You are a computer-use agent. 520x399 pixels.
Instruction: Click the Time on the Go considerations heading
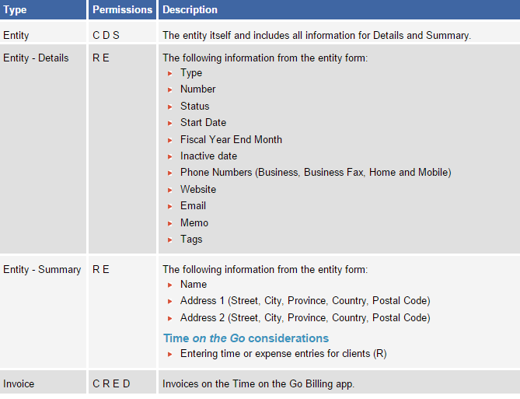click(246, 338)
